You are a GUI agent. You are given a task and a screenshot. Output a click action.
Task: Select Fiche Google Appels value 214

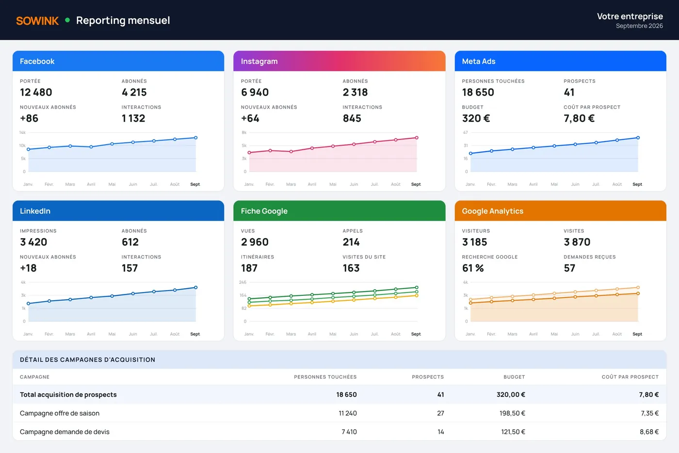[x=351, y=242]
